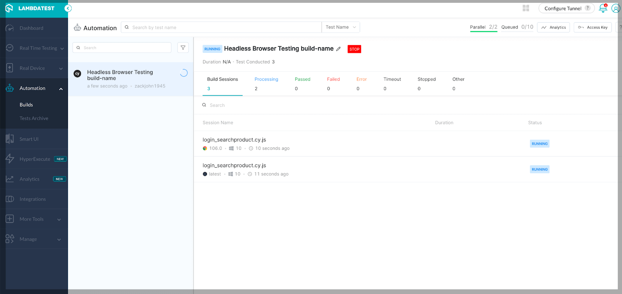Switch to the Other tab
This screenshot has height=294, width=622.
tap(458, 84)
